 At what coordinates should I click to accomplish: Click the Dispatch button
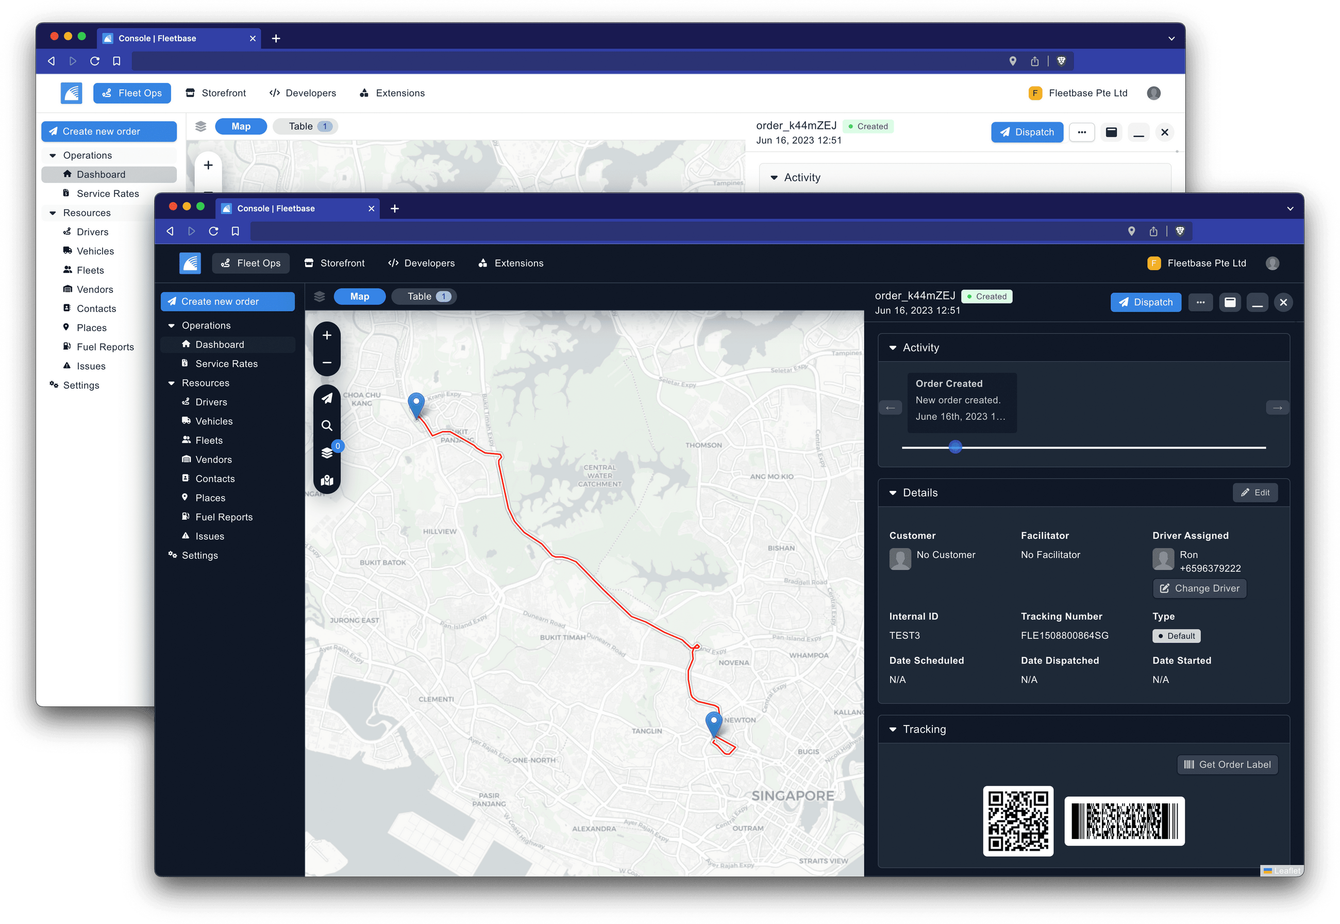pyautogui.click(x=1146, y=302)
